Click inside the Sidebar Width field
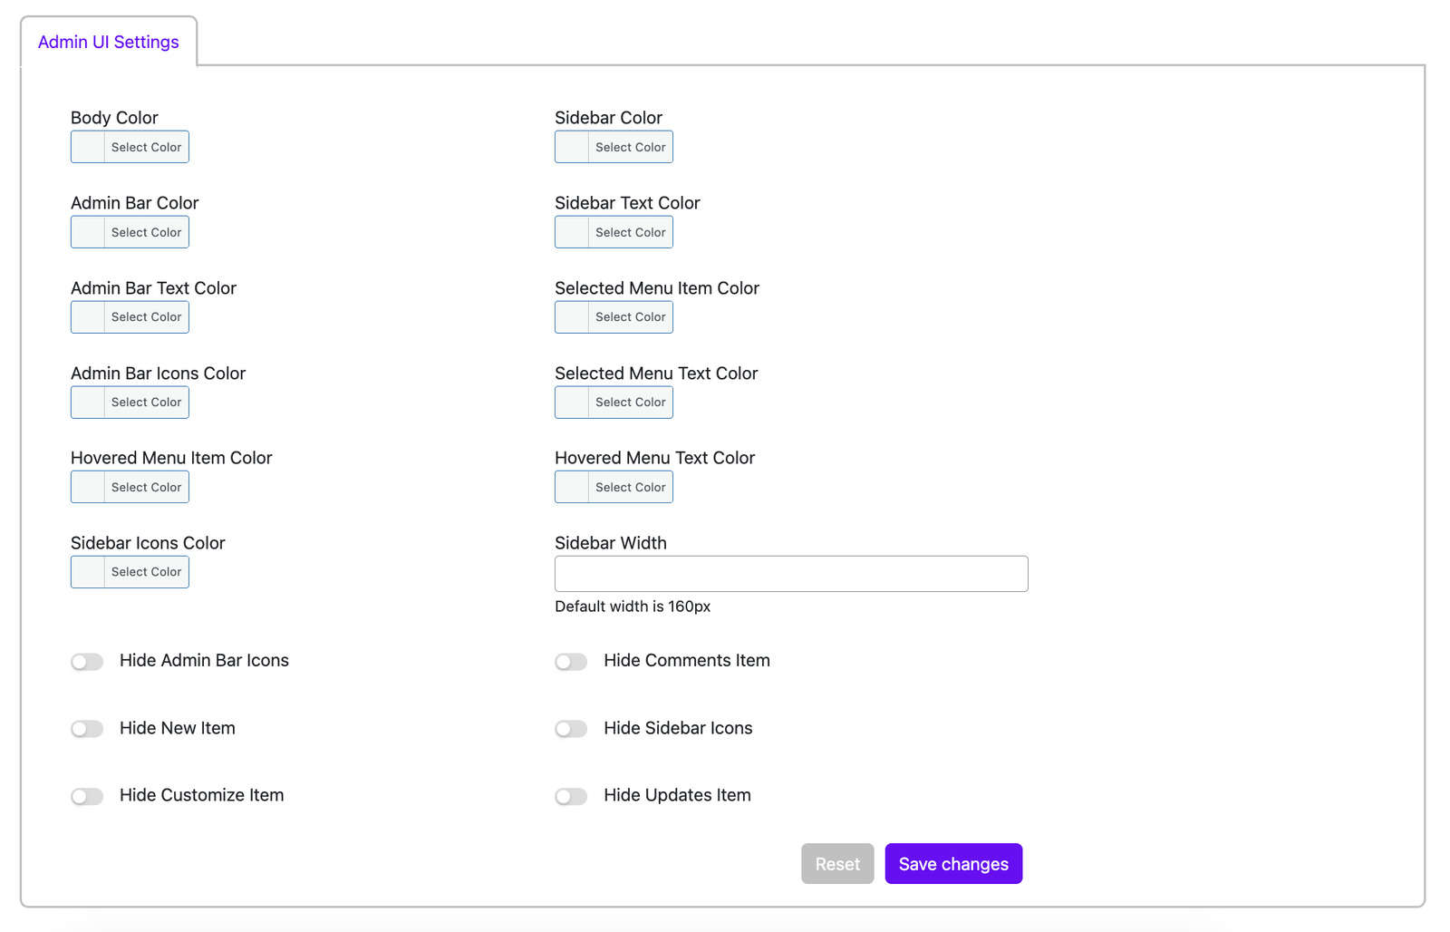1450x932 pixels. (790, 573)
